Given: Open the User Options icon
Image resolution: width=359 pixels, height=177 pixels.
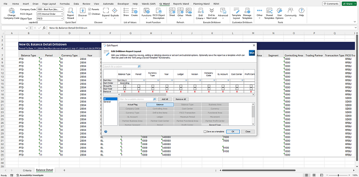Looking at the screenshot, I should point(279,13).
